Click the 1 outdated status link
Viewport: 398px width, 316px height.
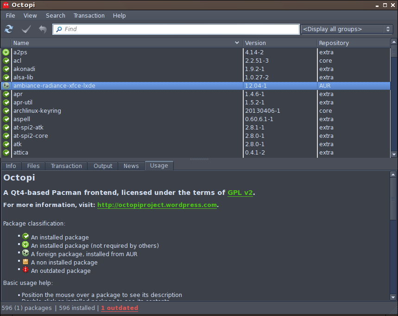click(120, 308)
